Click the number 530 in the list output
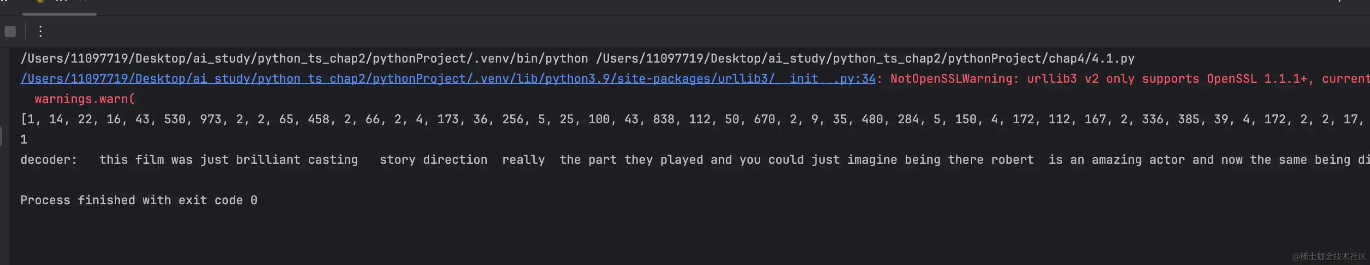 click(175, 119)
